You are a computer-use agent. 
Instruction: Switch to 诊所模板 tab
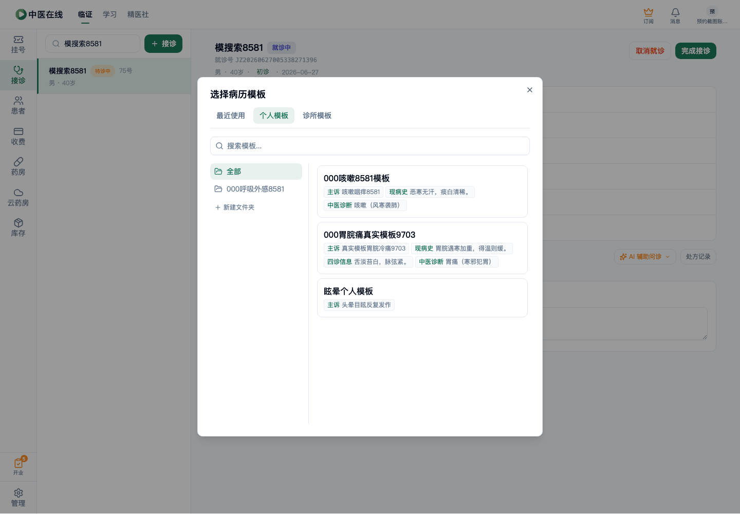317,116
